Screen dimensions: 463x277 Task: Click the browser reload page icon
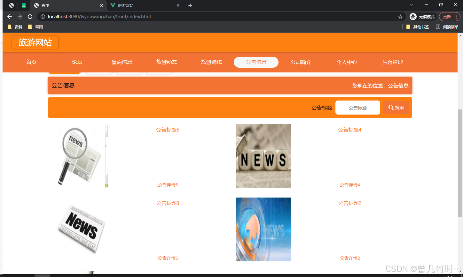tap(30, 17)
